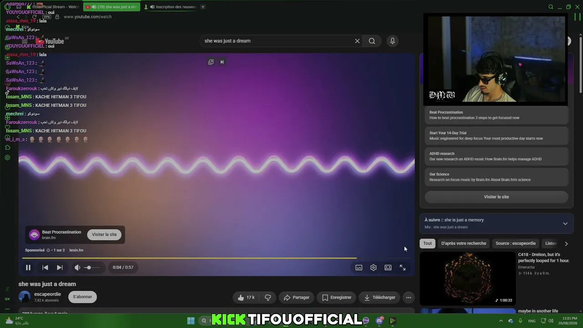This screenshot has height=328, width=583.
Task: Switch the ENG input language
Action: [x=532, y=321]
